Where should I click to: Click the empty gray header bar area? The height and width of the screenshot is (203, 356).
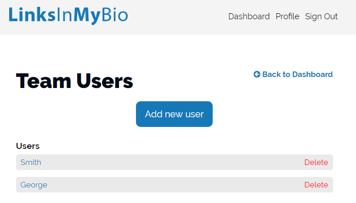coord(177,17)
